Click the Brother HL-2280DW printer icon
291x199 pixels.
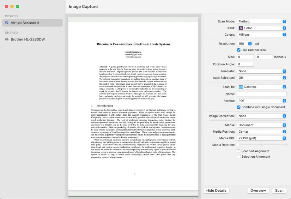point(7,39)
